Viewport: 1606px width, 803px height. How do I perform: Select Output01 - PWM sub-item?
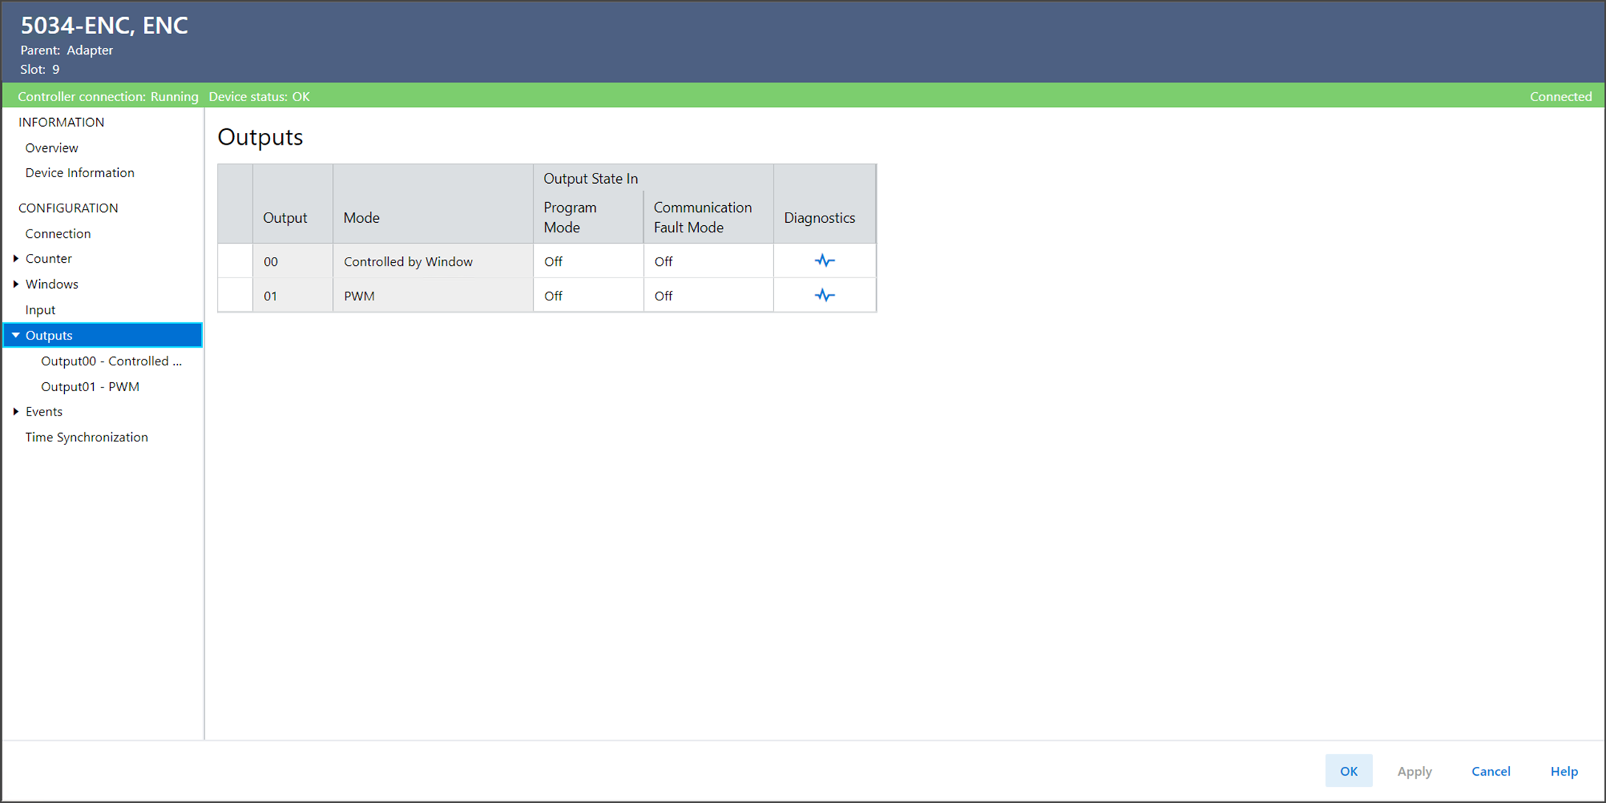[90, 387]
